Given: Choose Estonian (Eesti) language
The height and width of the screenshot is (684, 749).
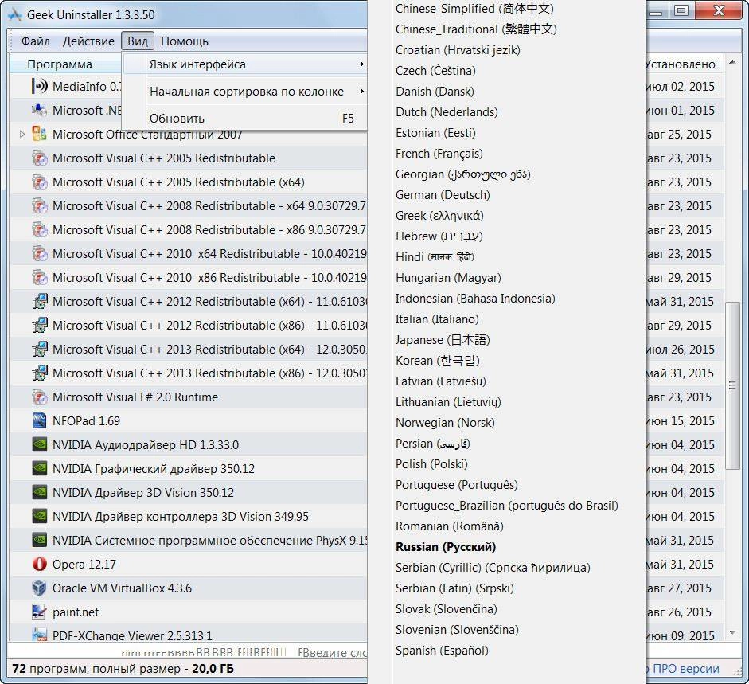Looking at the screenshot, I should (435, 133).
